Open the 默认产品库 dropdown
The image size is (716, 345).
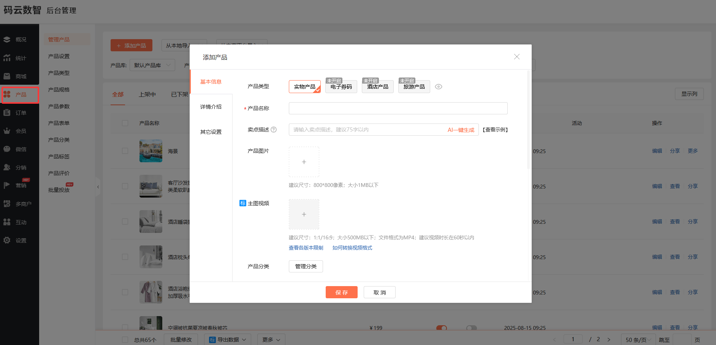(152, 65)
